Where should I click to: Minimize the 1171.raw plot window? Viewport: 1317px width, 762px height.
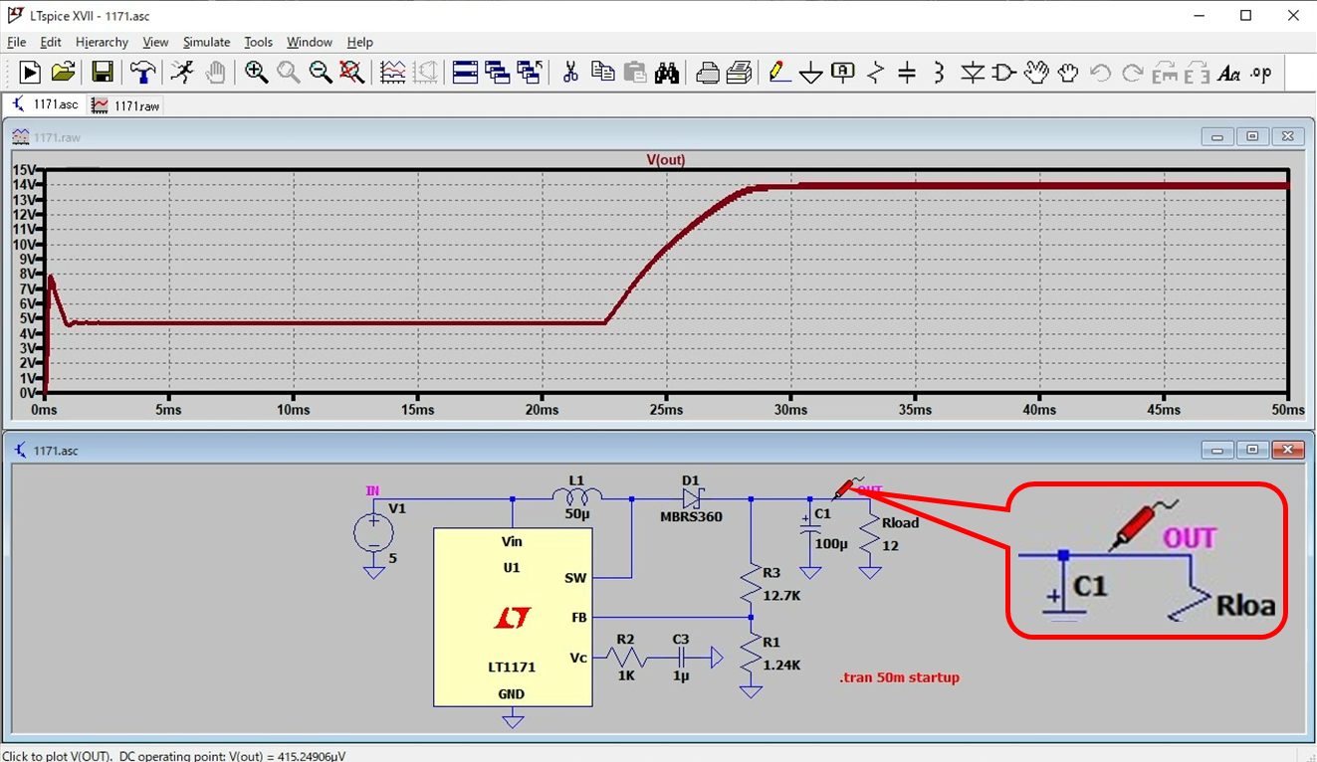(1217, 136)
